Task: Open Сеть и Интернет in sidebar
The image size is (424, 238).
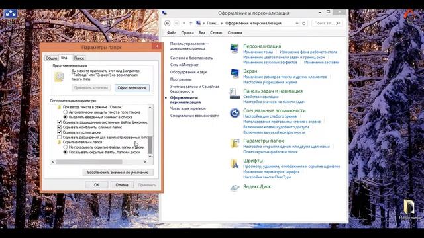Action: [x=184, y=65]
